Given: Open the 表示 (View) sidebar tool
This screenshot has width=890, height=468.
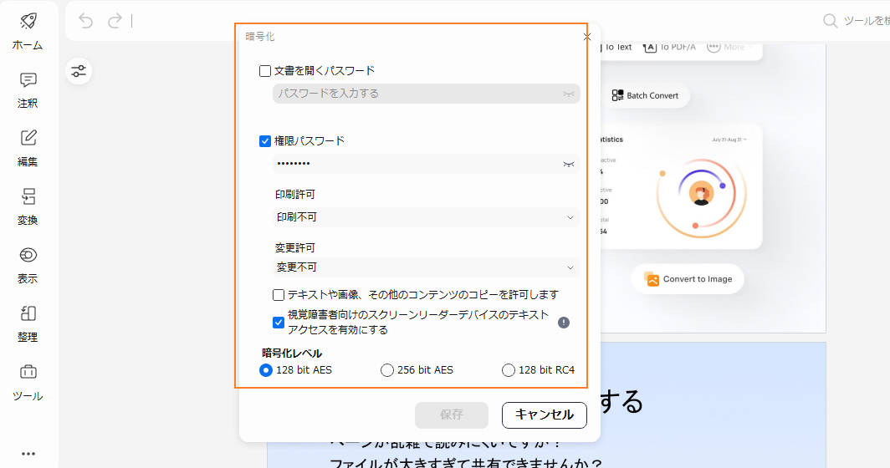Looking at the screenshot, I should click(x=28, y=266).
